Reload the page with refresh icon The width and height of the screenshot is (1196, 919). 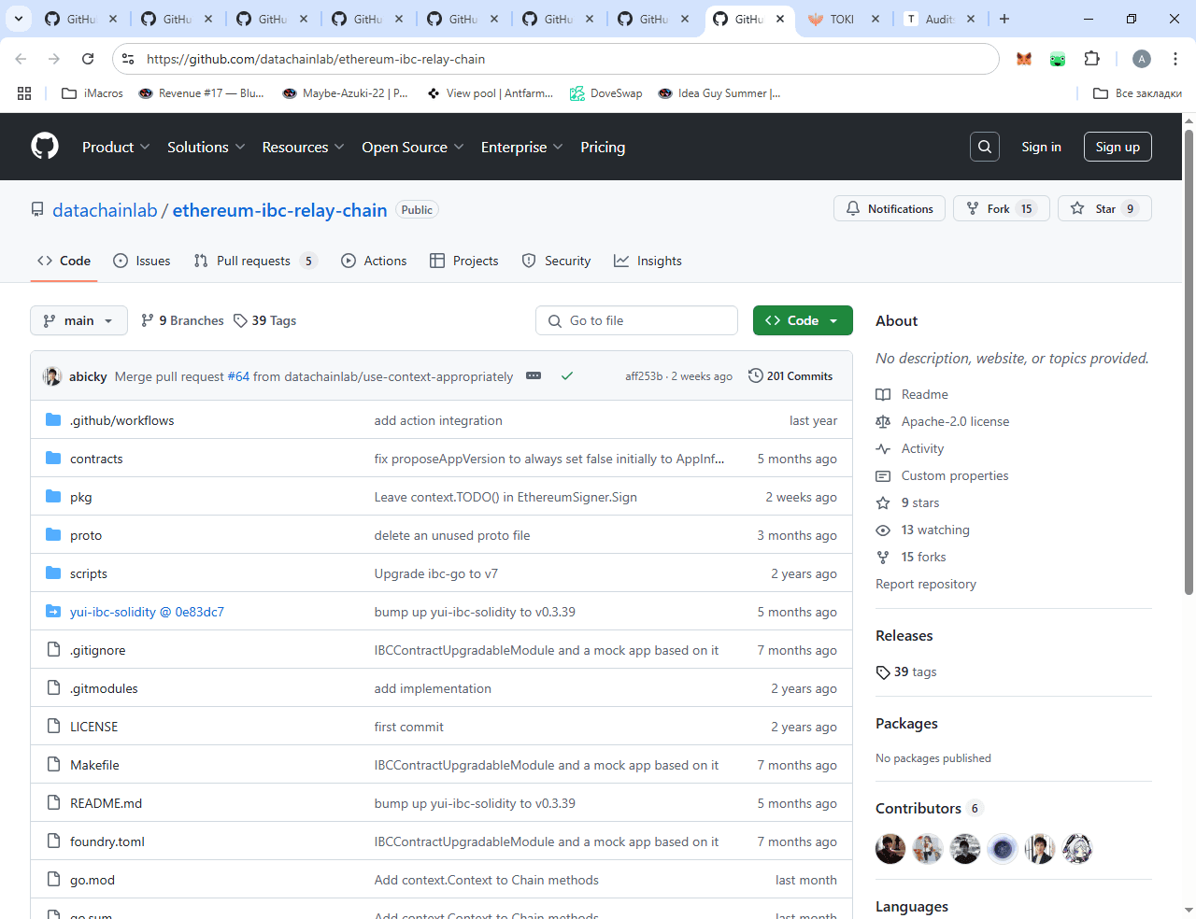pos(88,59)
